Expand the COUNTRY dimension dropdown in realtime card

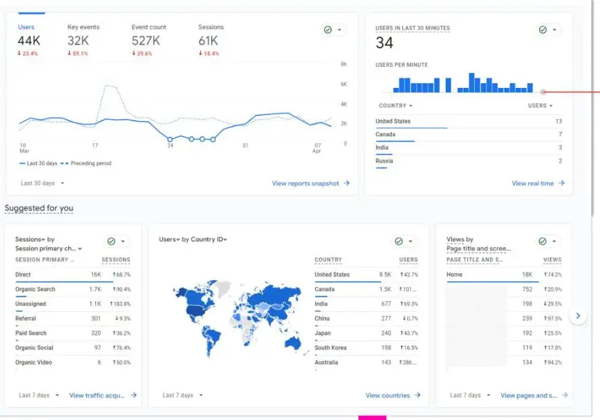click(396, 106)
